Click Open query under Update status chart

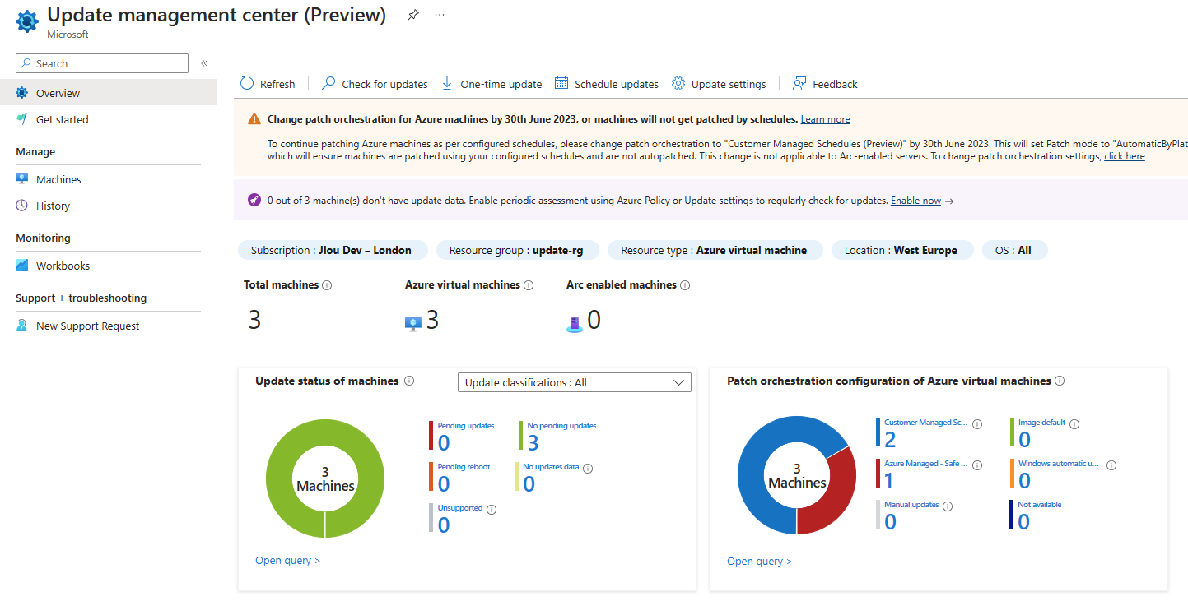click(x=287, y=561)
